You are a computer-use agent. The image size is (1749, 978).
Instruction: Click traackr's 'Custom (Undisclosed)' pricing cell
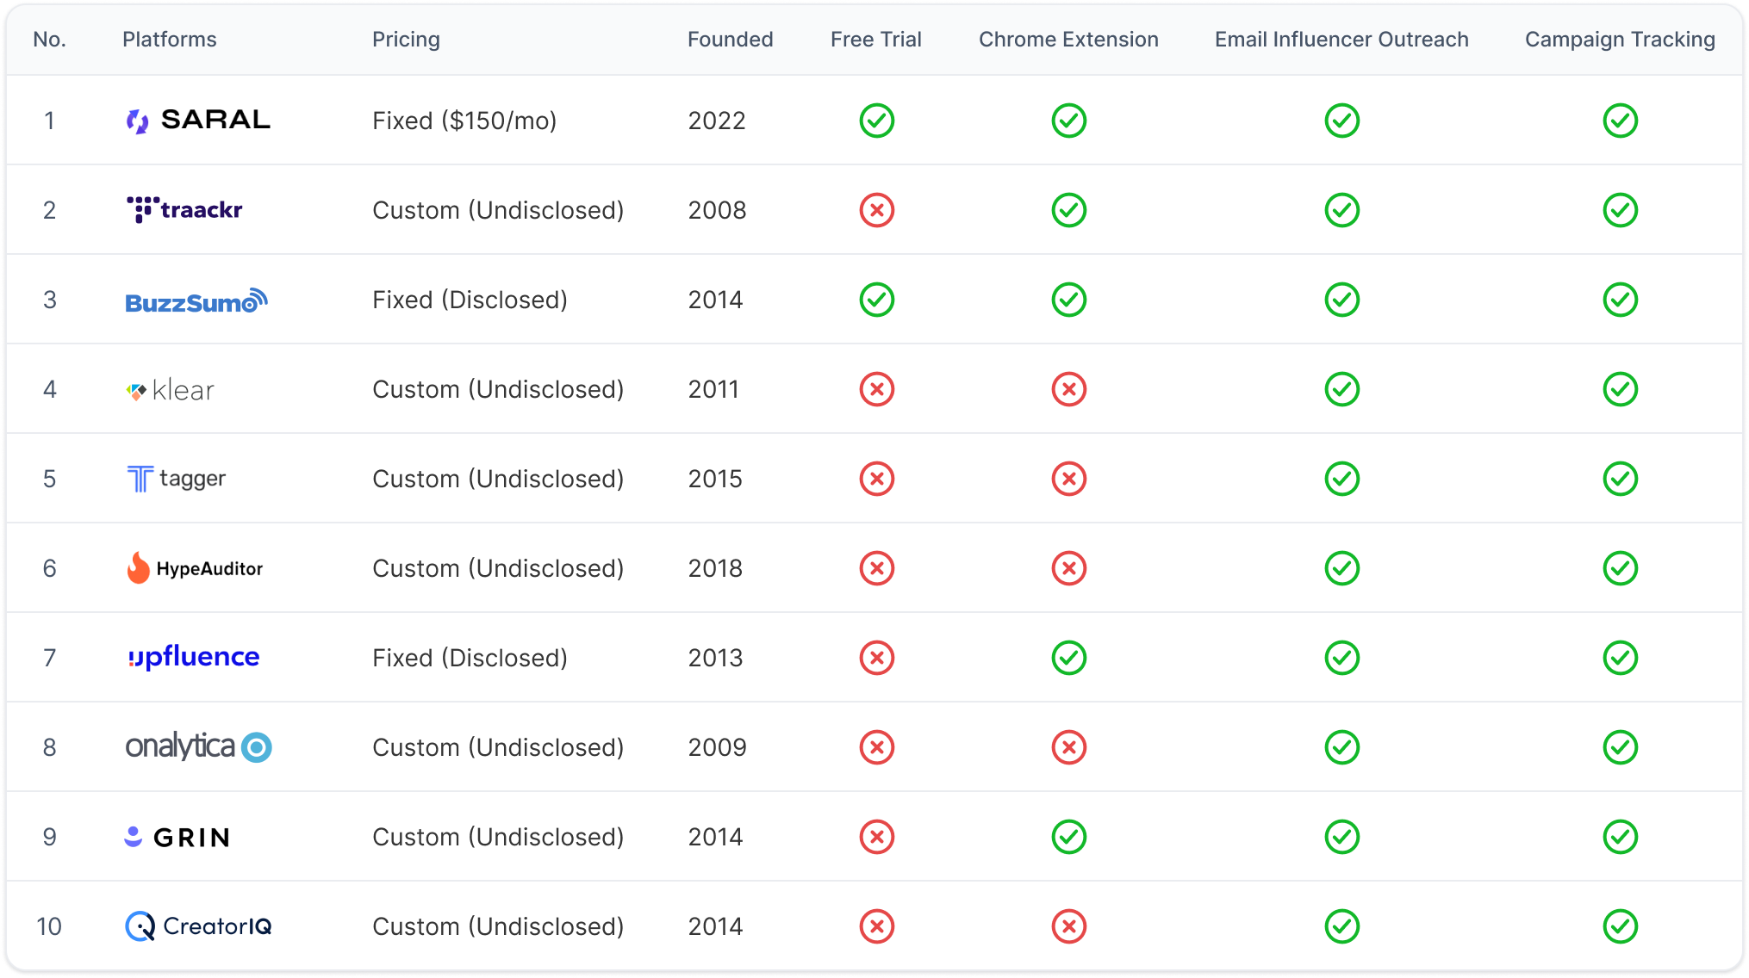498,210
